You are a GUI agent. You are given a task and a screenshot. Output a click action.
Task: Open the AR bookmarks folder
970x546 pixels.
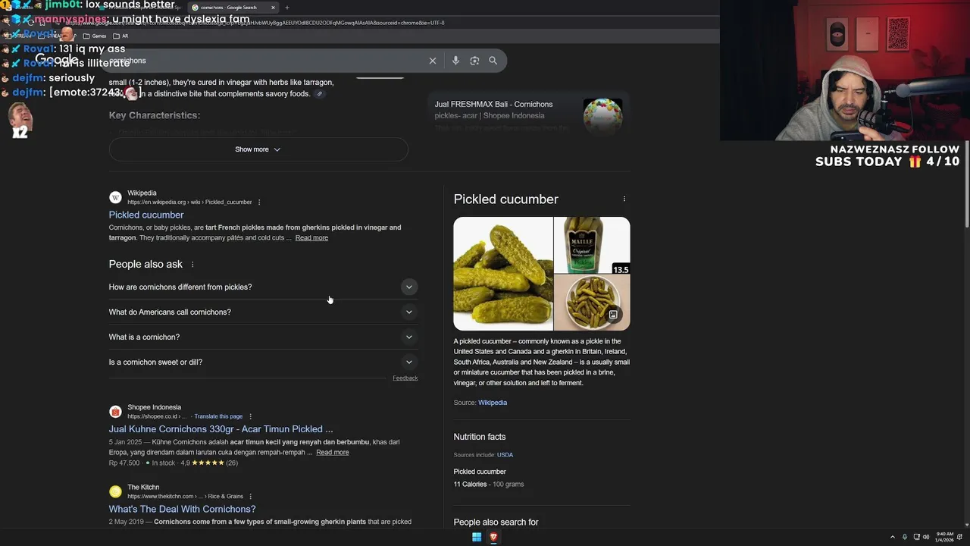(120, 36)
